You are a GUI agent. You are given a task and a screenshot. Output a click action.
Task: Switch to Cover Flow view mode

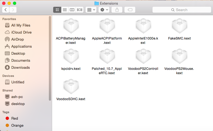80,10
